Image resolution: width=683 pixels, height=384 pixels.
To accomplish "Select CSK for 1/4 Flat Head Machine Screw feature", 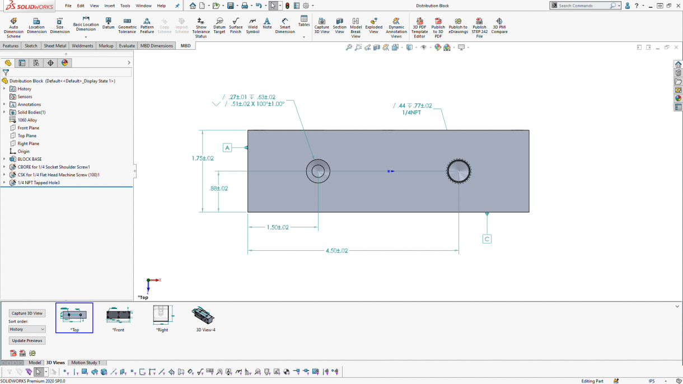I will click(x=55, y=175).
